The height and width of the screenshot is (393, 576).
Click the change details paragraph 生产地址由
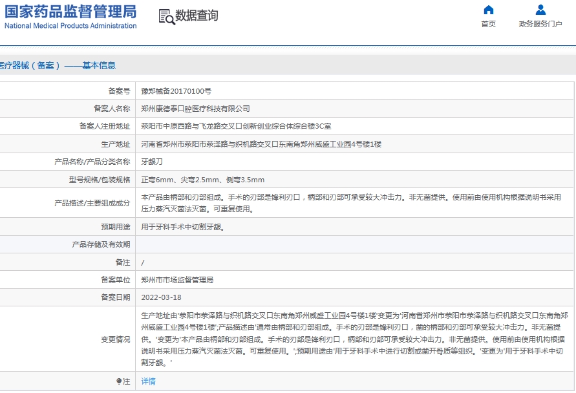(x=354, y=339)
